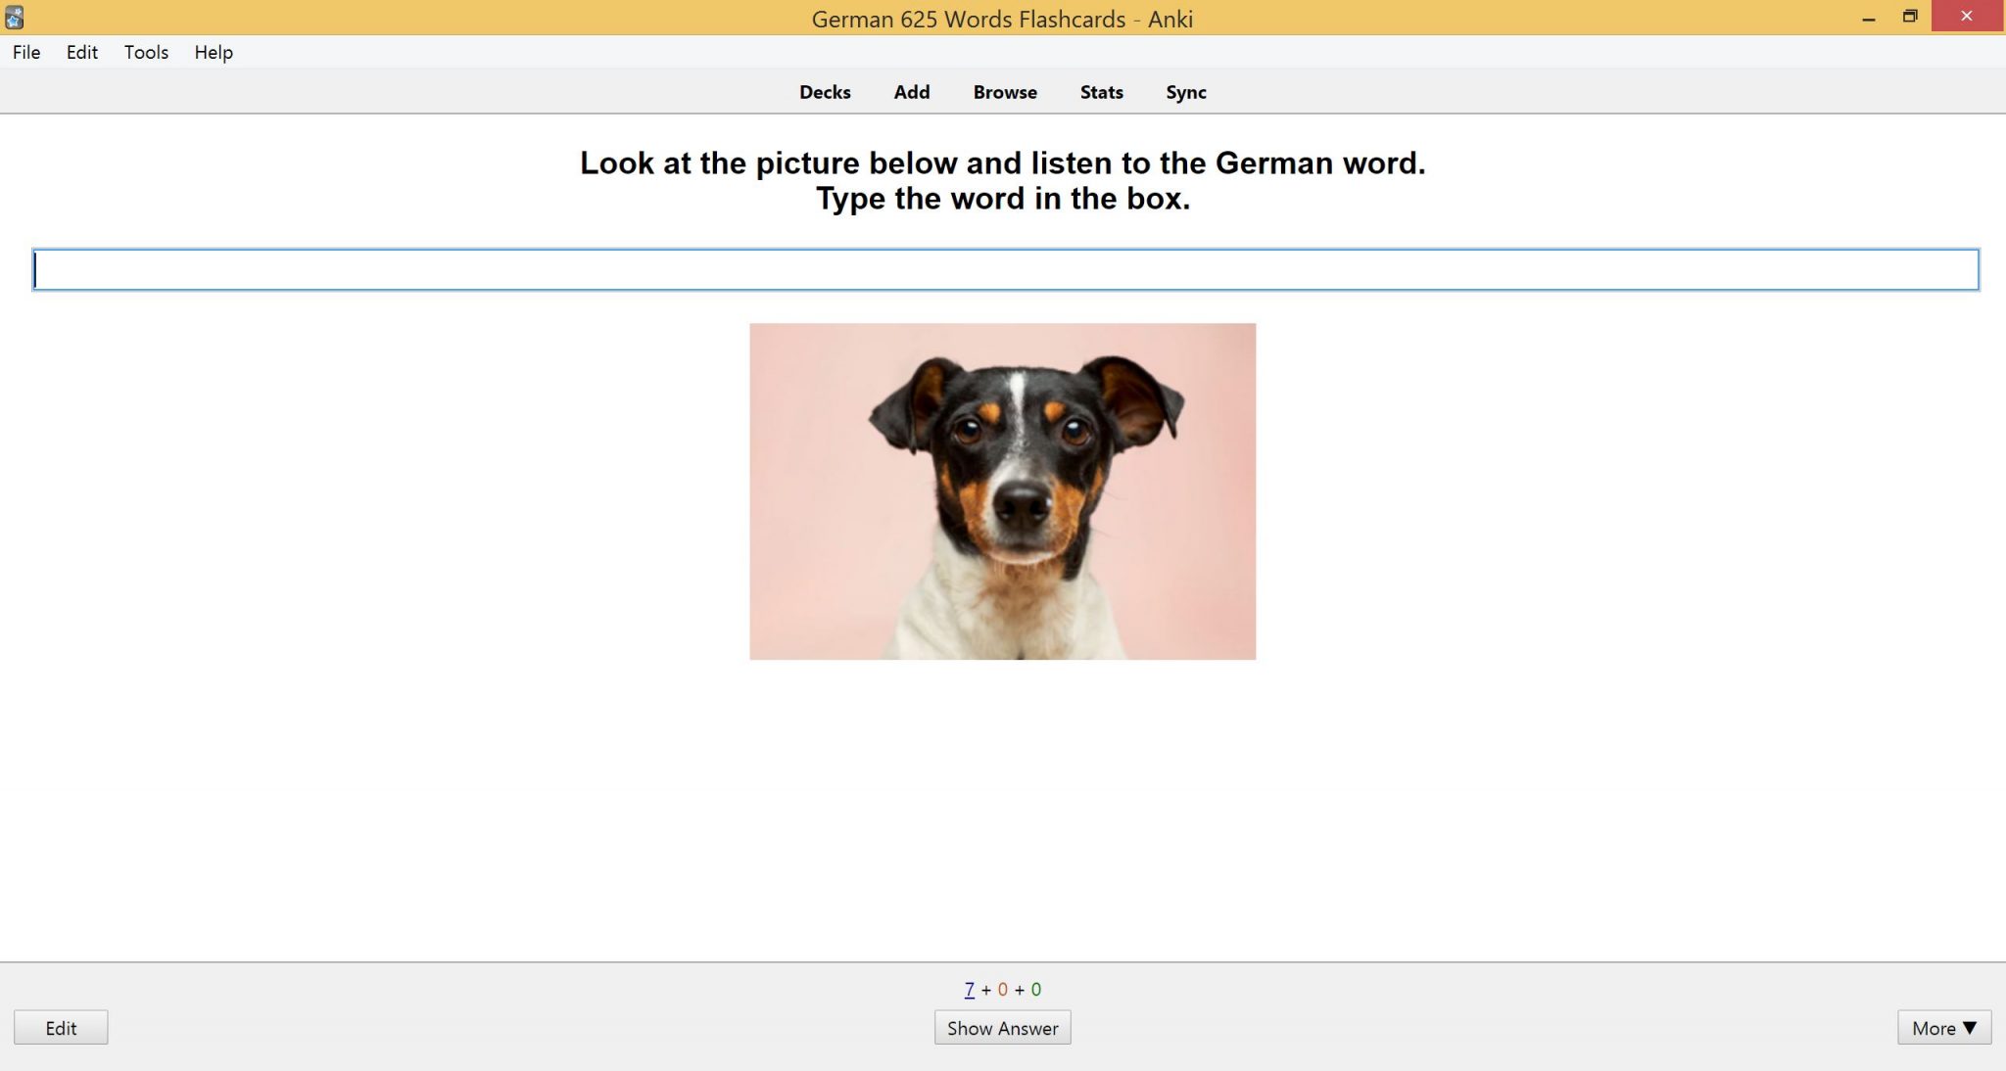The width and height of the screenshot is (2006, 1071).
Task: Click the underlined due count 7 link
Action: pyautogui.click(x=968, y=989)
